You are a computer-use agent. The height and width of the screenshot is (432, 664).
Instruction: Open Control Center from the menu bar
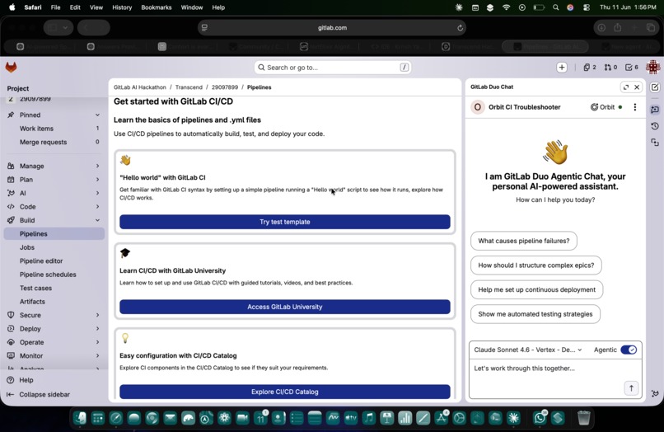pos(587,7)
